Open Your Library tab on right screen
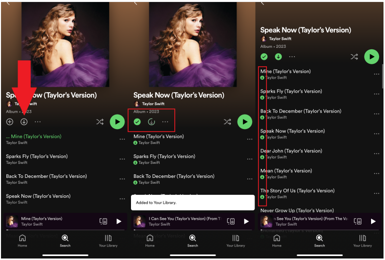 click(x=363, y=241)
